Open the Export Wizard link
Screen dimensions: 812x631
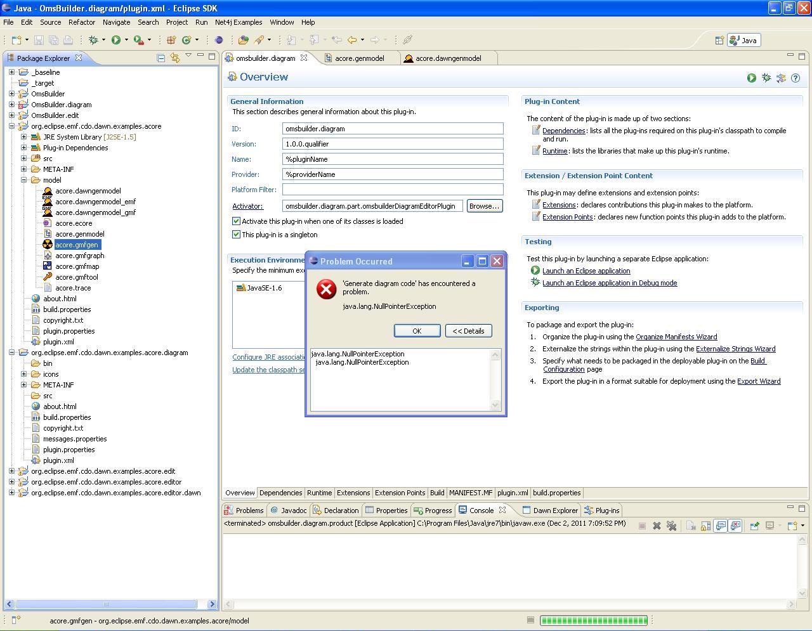(x=758, y=381)
